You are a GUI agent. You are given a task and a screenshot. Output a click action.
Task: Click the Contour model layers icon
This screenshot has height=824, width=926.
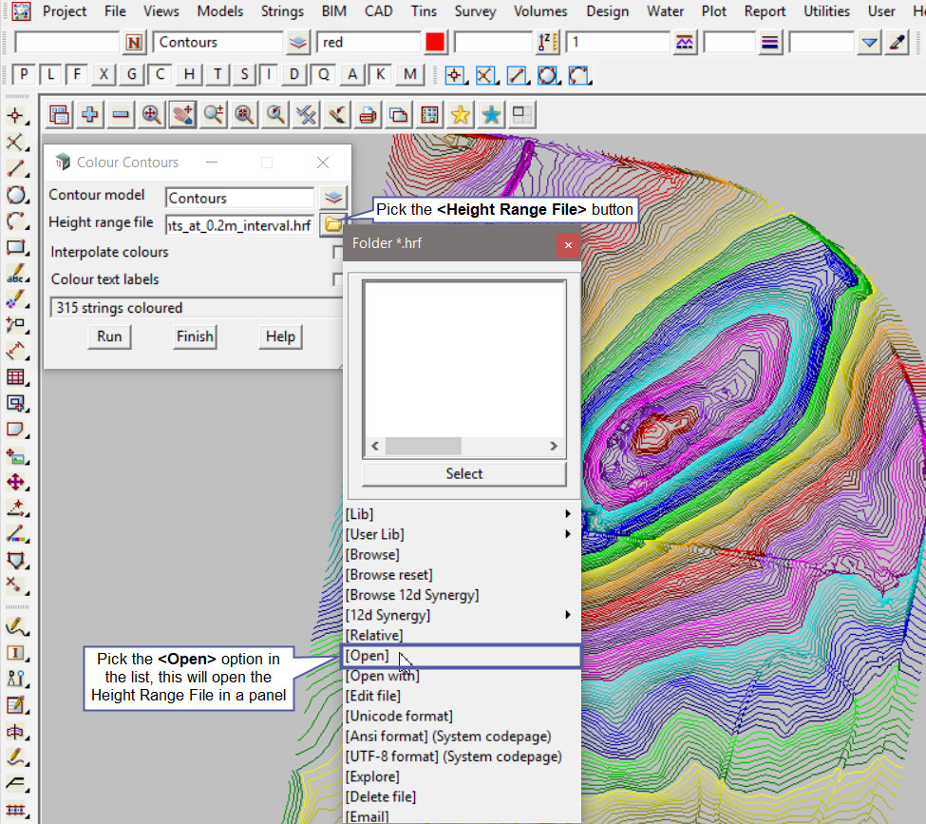[x=332, y=198]
